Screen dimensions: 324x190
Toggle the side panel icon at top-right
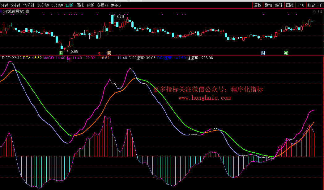pos(320,12)
